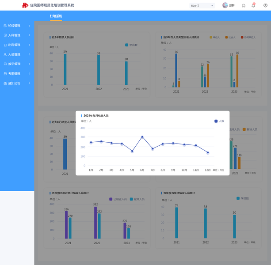This screenshot has height=265, width=271.
Task: Expand 入科管理 using its chevron
Action: click(x=30, y=35)
